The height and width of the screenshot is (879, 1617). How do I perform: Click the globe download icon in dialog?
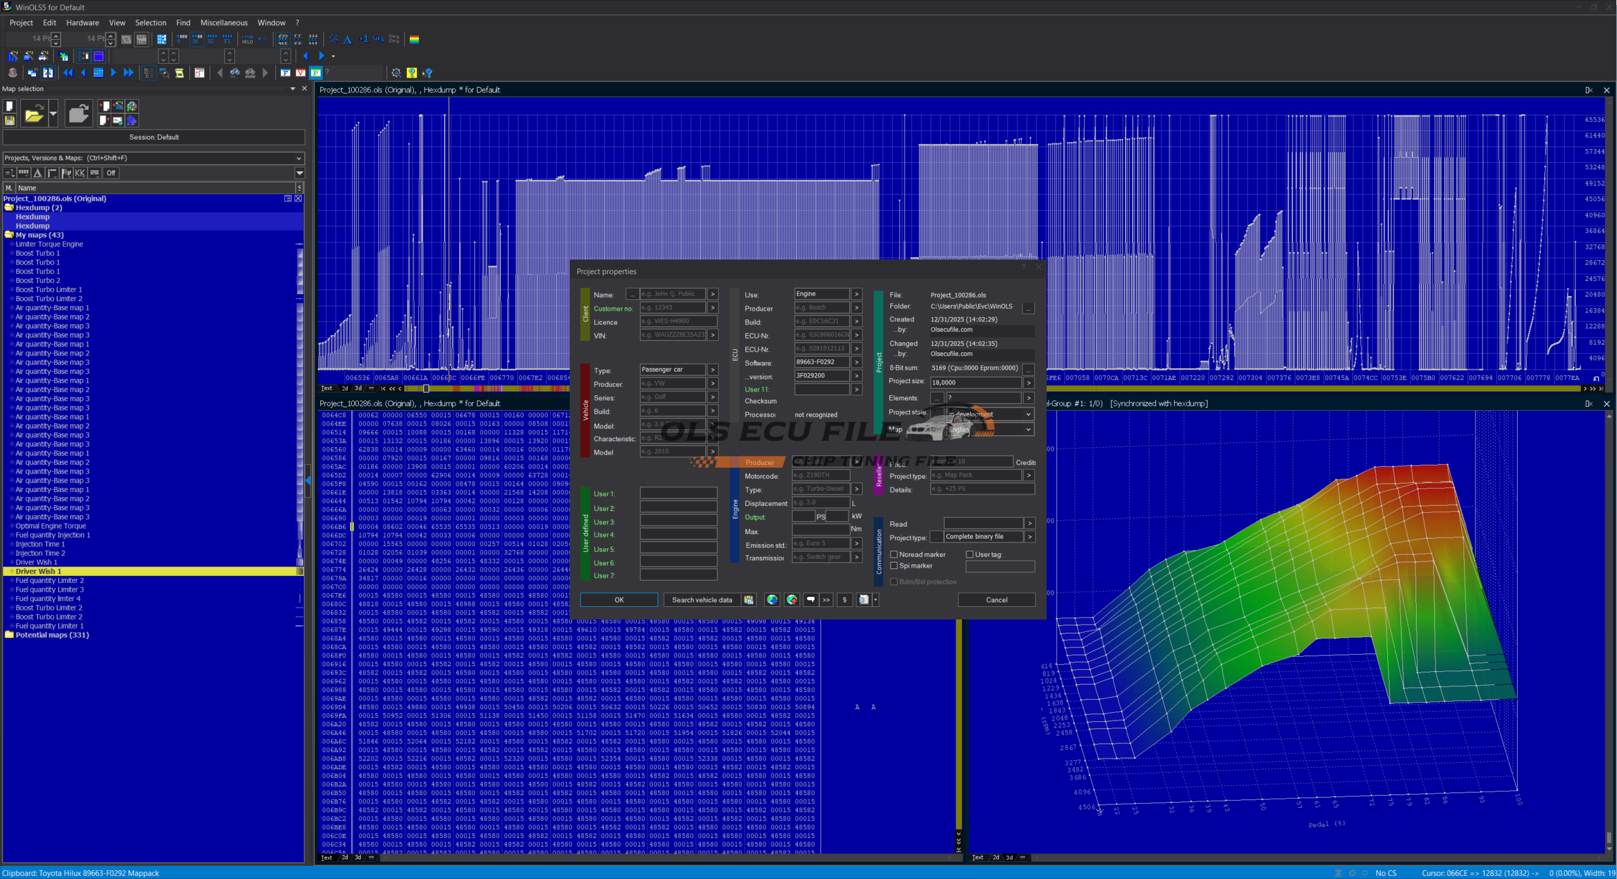772,600
